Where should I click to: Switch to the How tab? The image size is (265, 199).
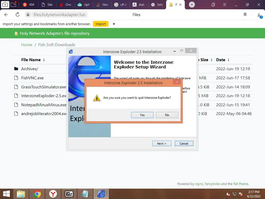pyautogui.click(x=102, y=5)
